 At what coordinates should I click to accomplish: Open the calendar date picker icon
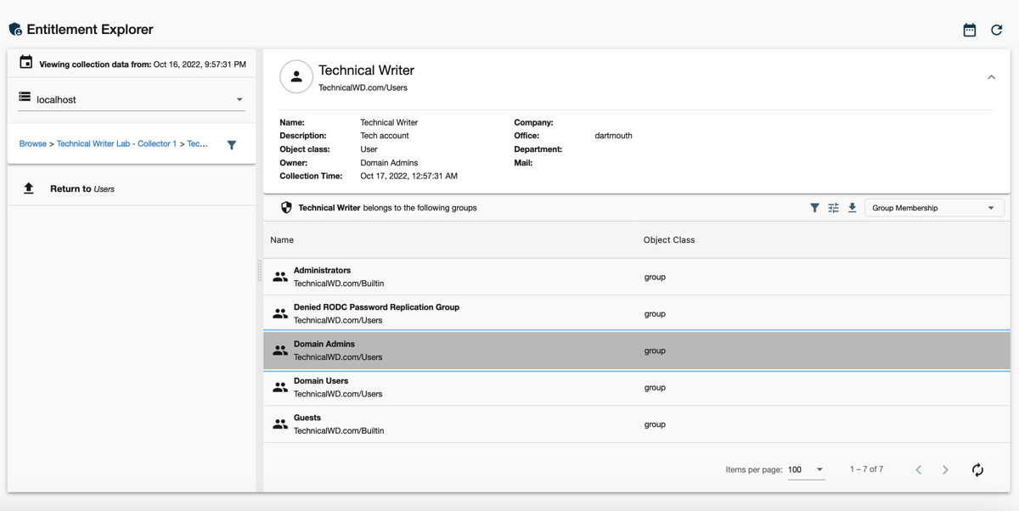pos(969,30)
